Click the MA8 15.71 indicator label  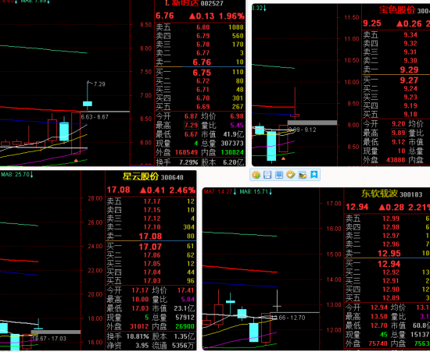(x=256, y=191)
